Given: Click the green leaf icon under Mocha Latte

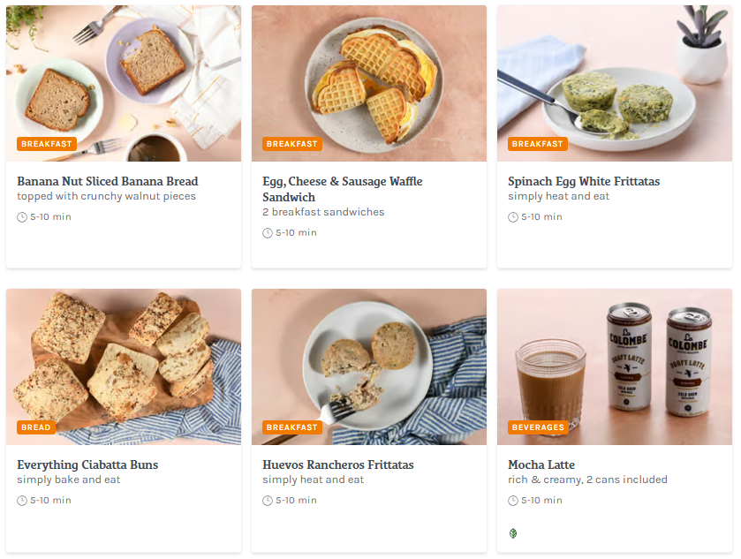Looking at the screenshot, I should pyautogui.click(x=513, y=533).
